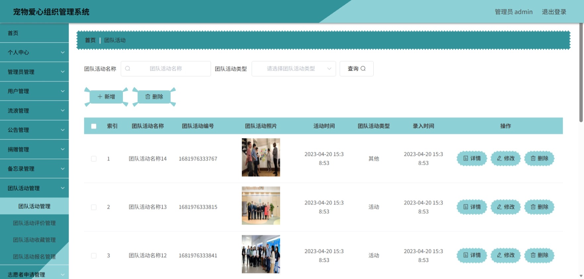Click the 删除 trash icon in row 团队活动名称12
The height and width of the screenshot is (279, 584).
point(533,255)
